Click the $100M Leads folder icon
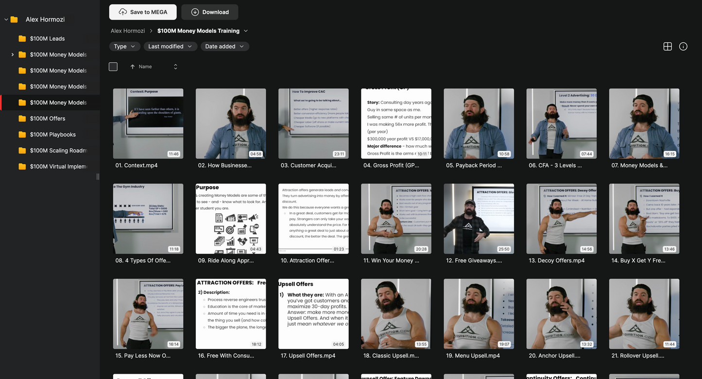Viewport: 702px width, 379px height. coord(22,39)
